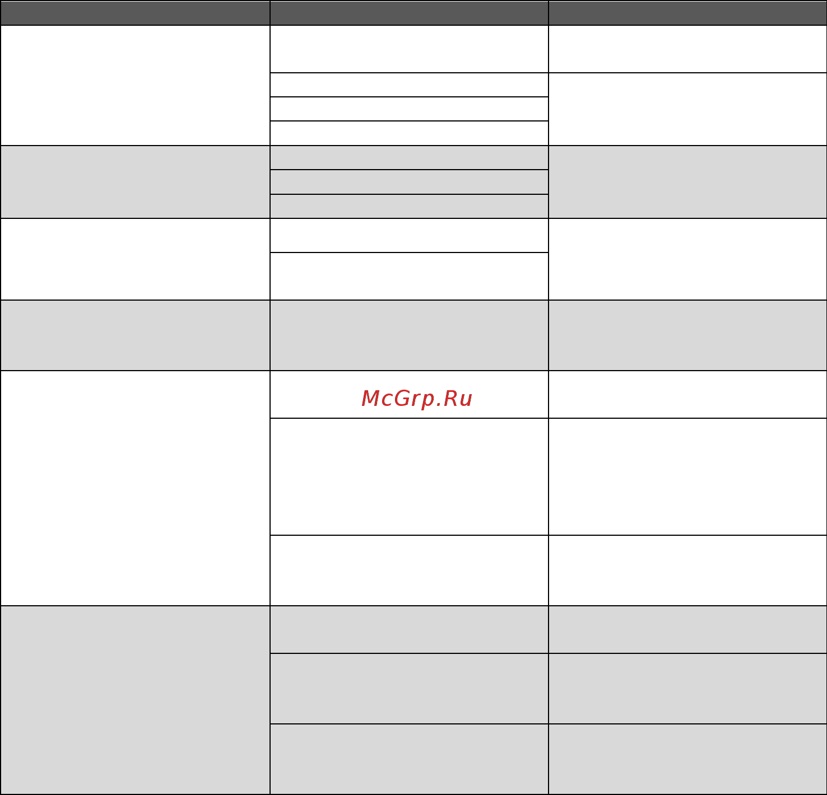Select the tallest white cell in last column

coord(687,476)
